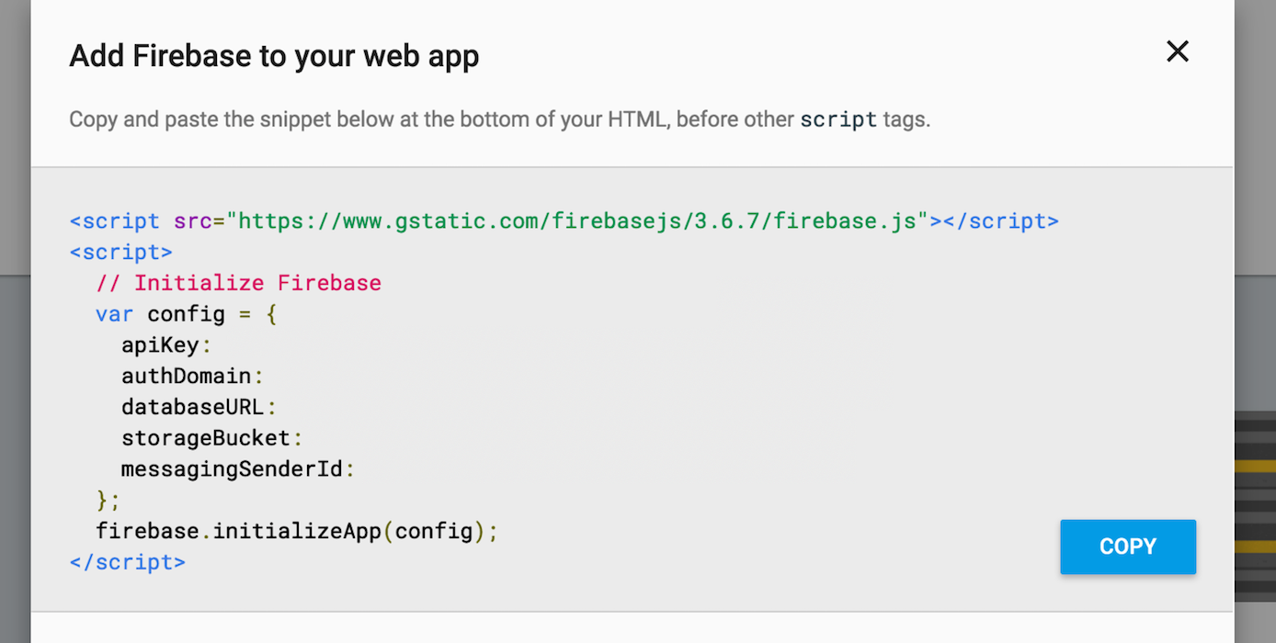Click the "// Initialize Firebase" comment
The width and height of the screenshot is (1276, 643).
(238, 283)
